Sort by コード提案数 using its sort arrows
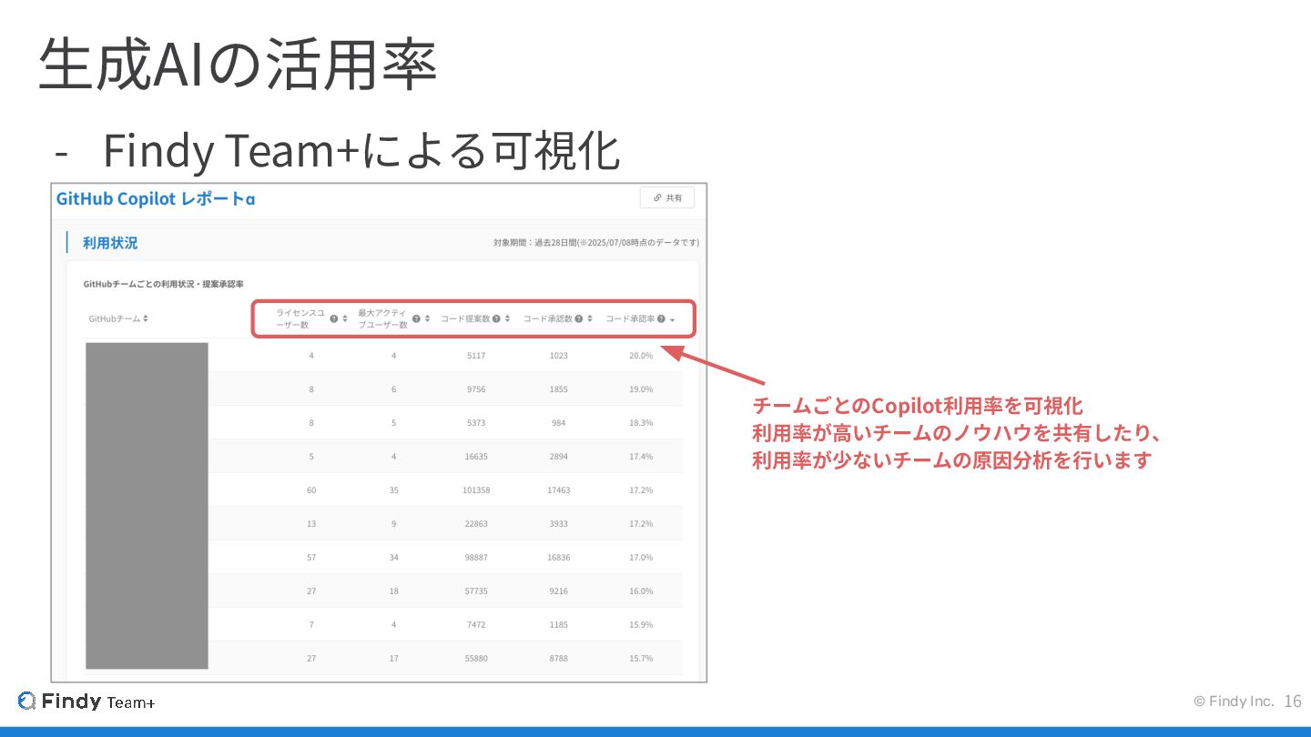The image size is (1311, 737). [507, 318]
